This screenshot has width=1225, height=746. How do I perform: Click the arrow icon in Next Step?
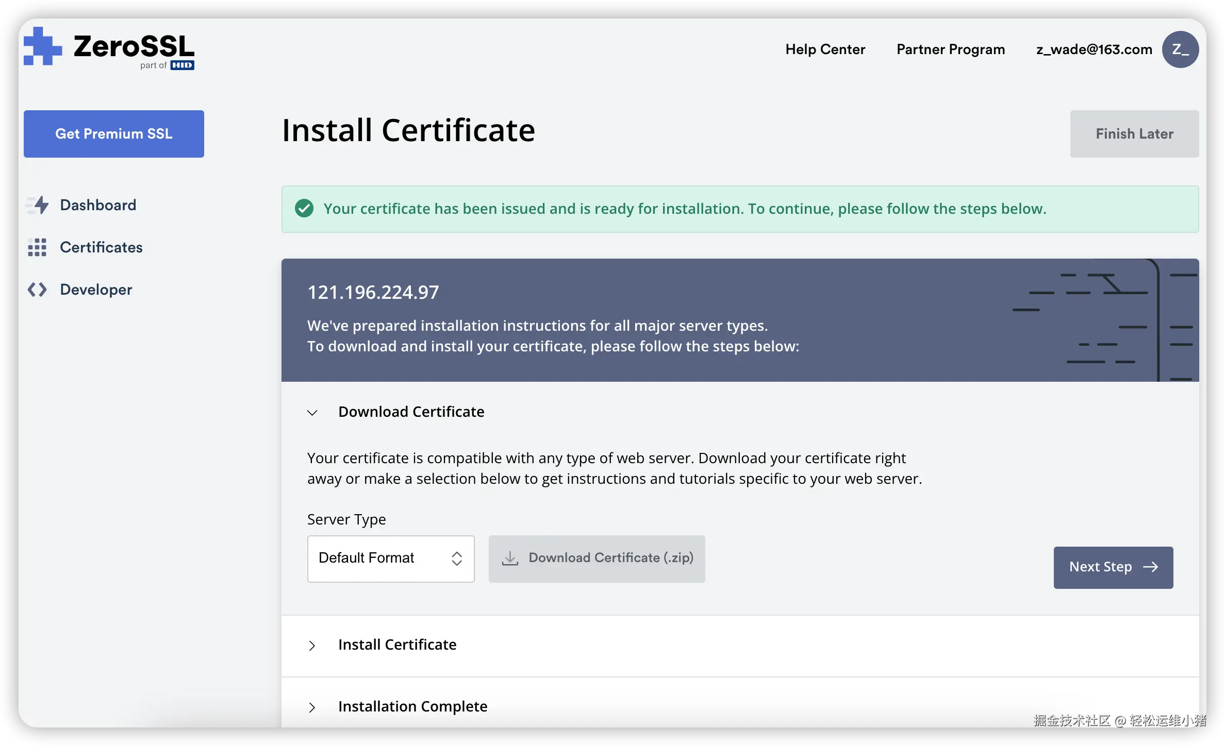click(1151, 567)
